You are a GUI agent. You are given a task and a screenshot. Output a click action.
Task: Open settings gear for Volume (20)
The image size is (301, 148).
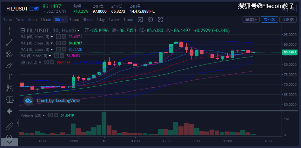(x=50, y=115)
